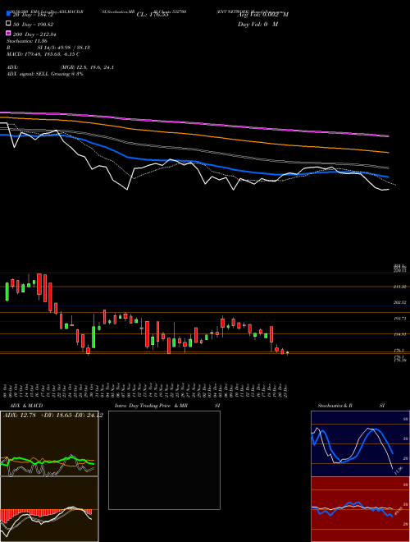Click the 'Stochastics: 11.36' reading
This screenshot has height=542, width=410.
pos(27,41)
